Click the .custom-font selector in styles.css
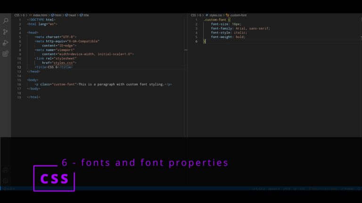This screenshot has height=203, width=362. click(215, 20)
